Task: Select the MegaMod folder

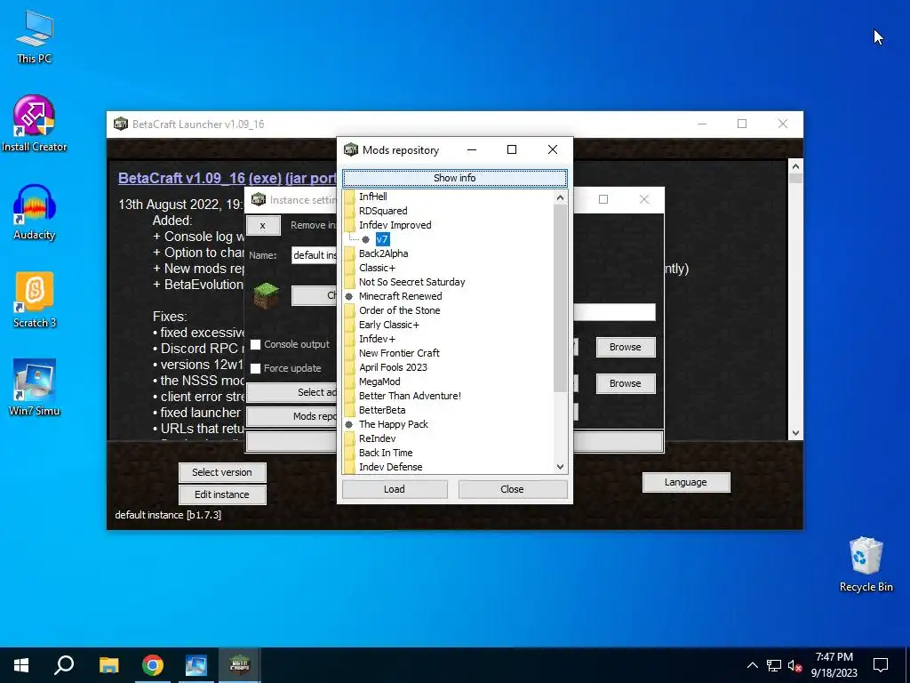Action: [x=379, y=382]
